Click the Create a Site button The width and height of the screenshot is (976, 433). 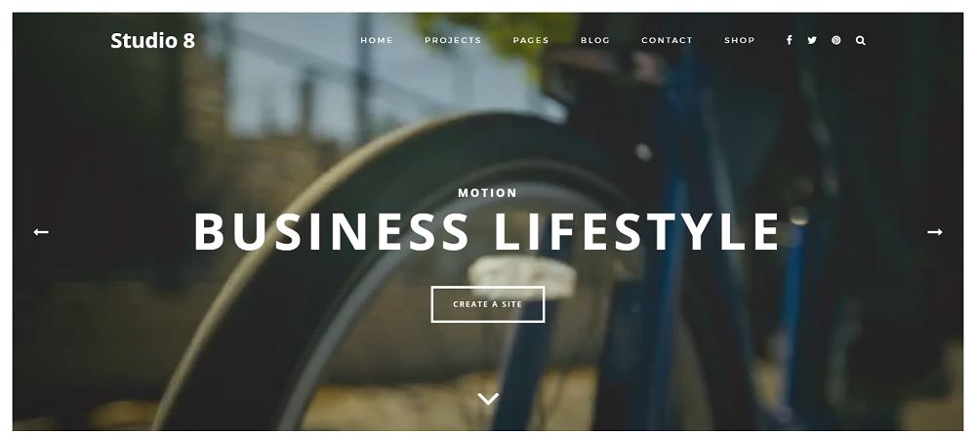coord(487,304)
